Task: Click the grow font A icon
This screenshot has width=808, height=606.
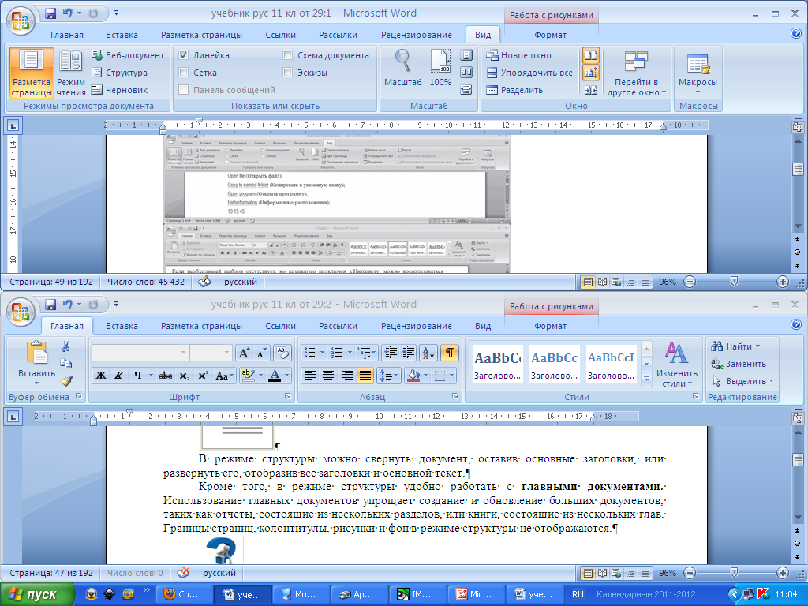Action: (245, 353)
